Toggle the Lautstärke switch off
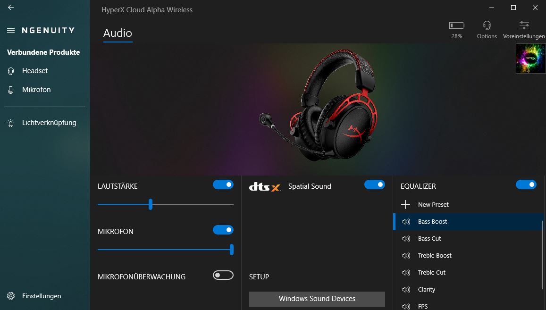 tap(223, 185)
